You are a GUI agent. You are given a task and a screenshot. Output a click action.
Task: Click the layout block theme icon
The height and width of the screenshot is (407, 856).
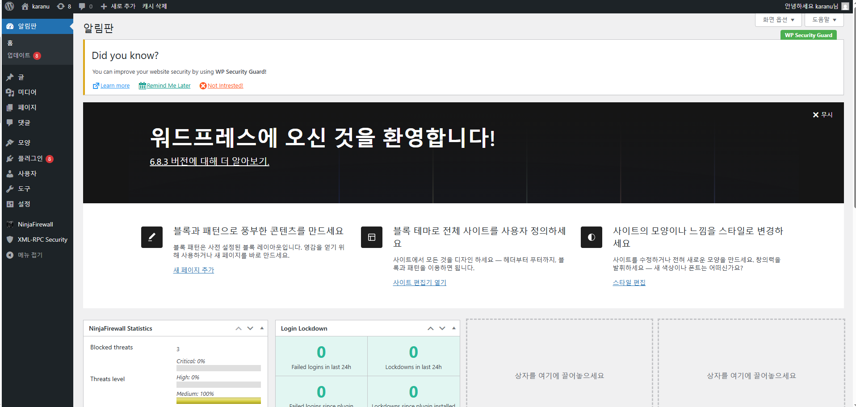click(x=372, y=237)
